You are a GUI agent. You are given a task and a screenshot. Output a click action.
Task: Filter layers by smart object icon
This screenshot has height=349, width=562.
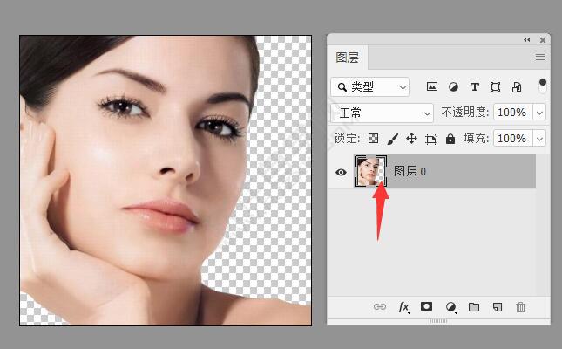517,87
